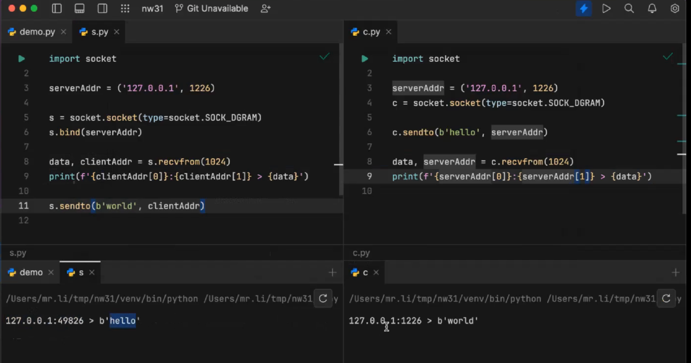The image size is (691, 363).
Task: Click the s.py editor vertical scrollbar
Action: click(x=341, y=120)
